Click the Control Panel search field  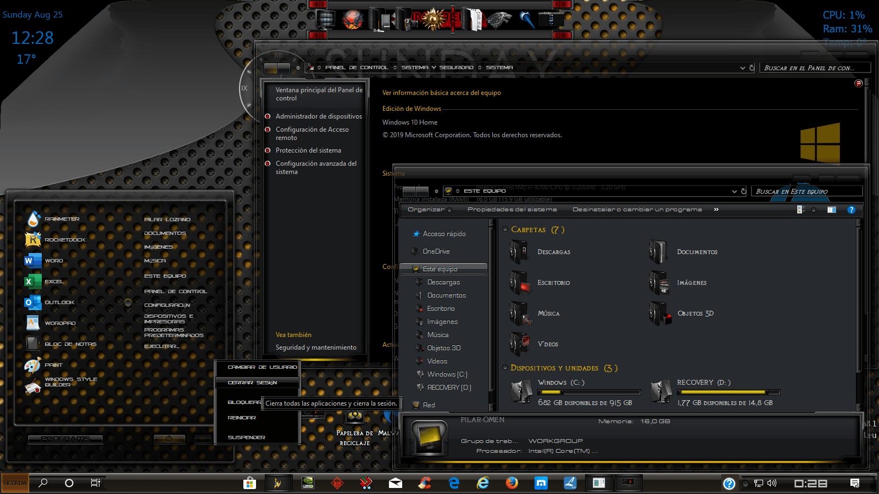click(815, 68)
